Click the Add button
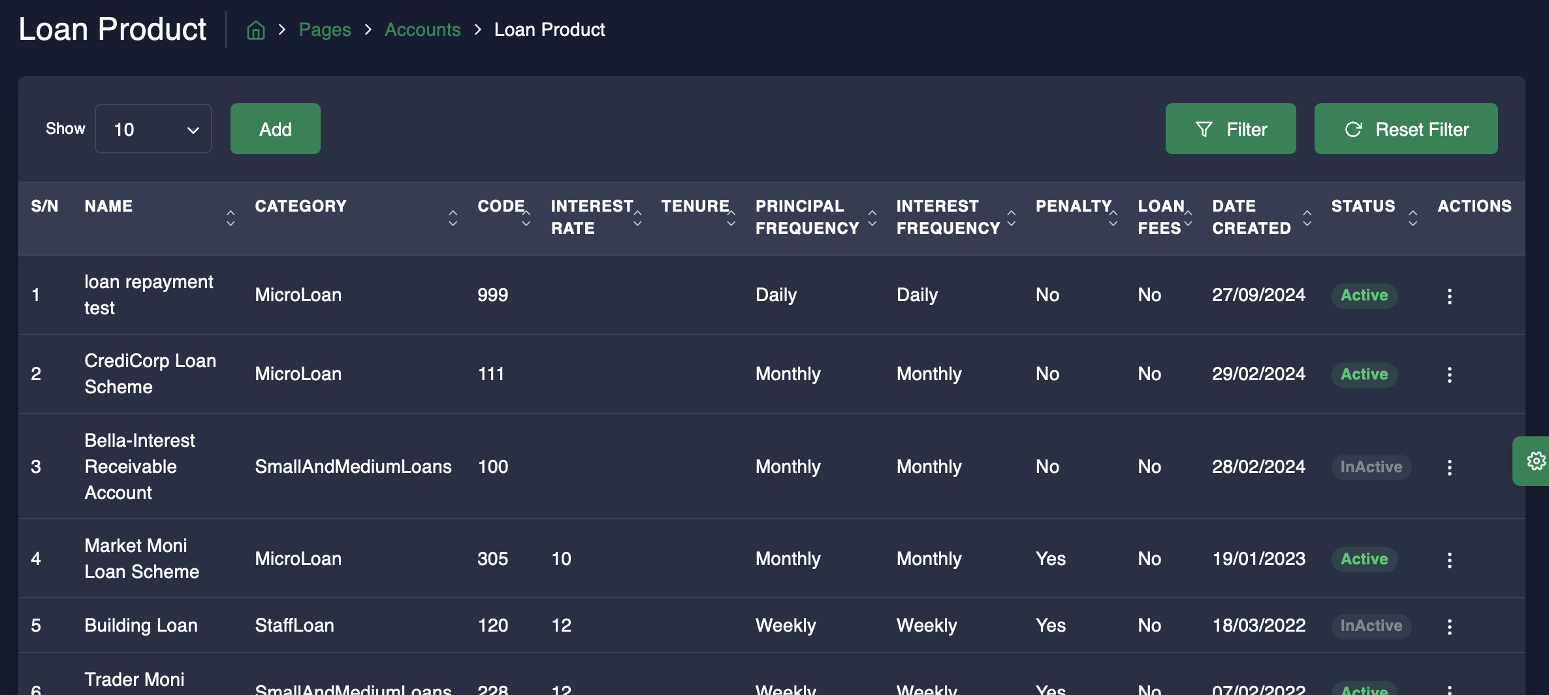 coord(275,129)
